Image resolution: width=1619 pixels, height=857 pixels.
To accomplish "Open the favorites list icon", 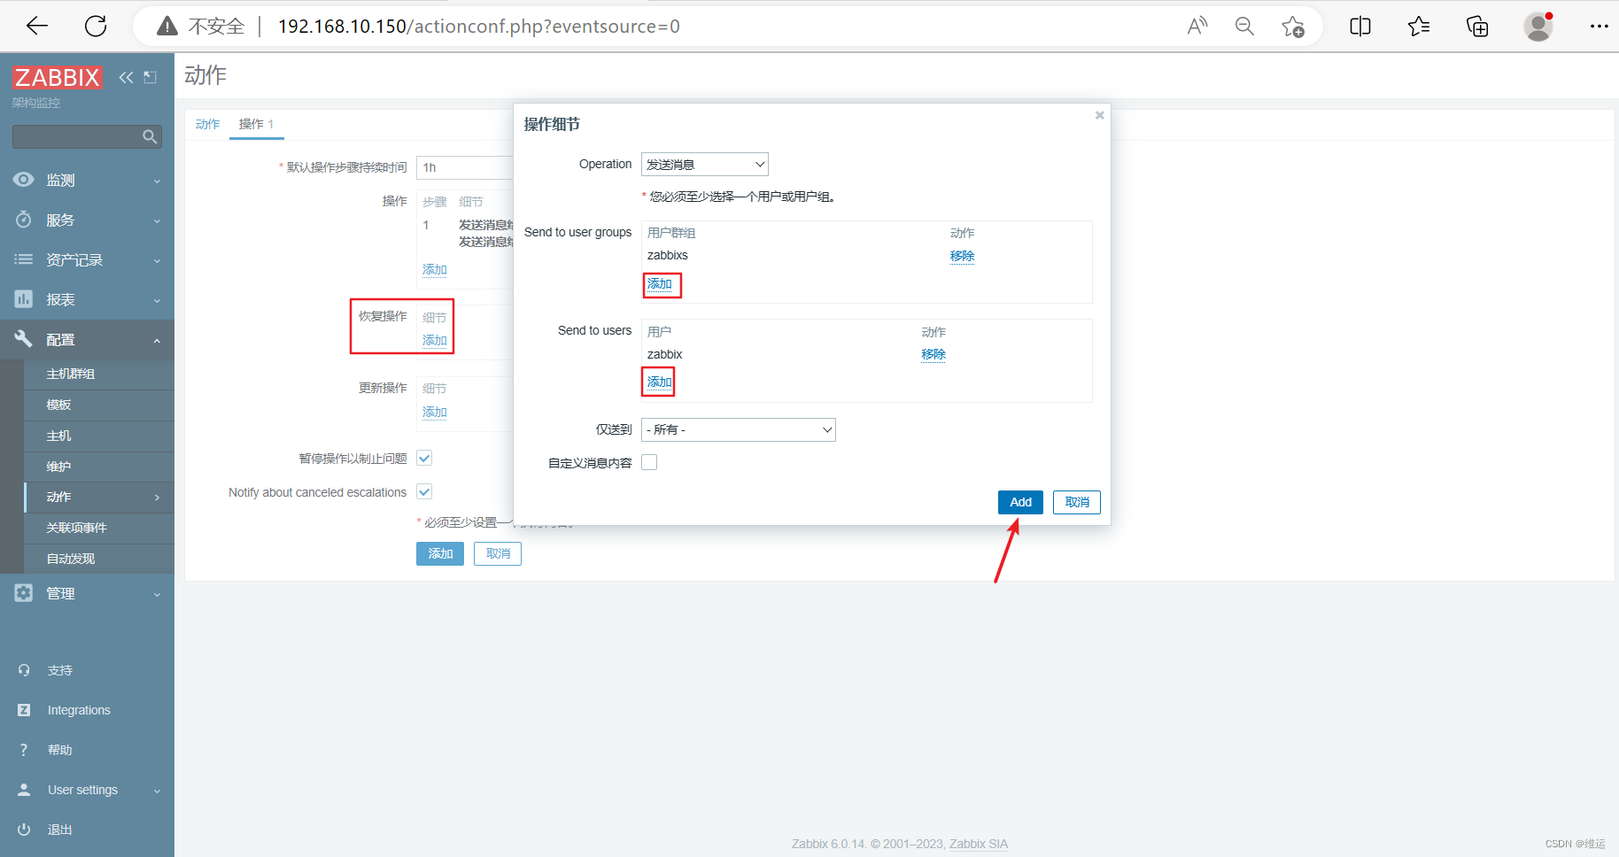I will 1419,26.
